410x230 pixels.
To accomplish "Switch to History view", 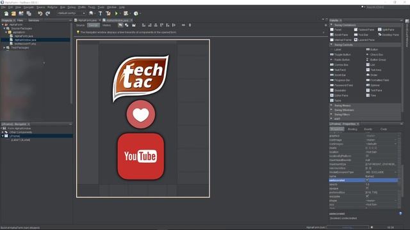I will coord(106,26).
